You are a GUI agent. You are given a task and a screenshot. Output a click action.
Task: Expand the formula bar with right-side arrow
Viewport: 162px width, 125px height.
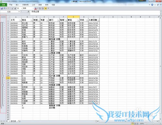point(161,12)
